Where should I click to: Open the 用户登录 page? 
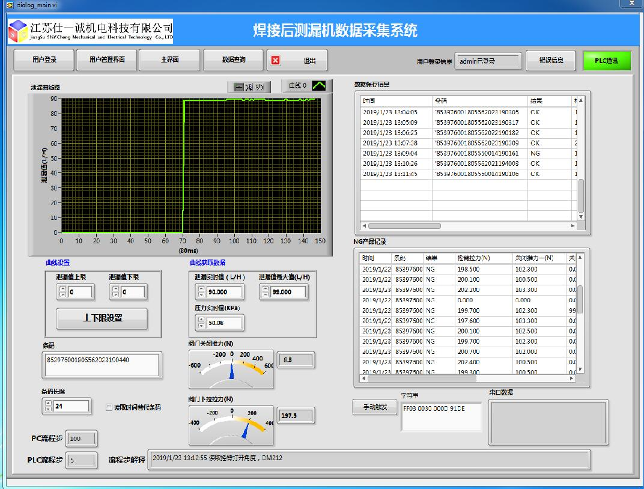point(44,60)
